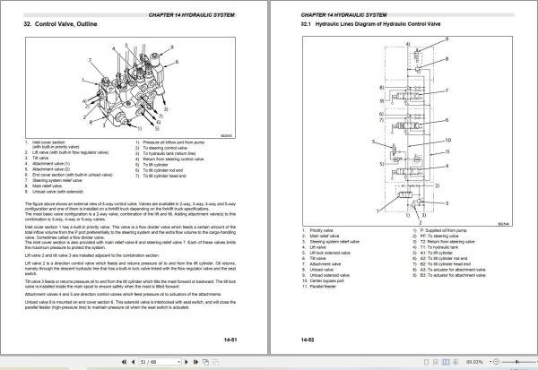The image size is (538, 370).
Task: Click item "To hydraulic tank (return line)"
Action: [x=169, y=153]
